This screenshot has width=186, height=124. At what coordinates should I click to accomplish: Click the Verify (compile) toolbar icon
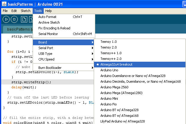[x=6, y=19]
